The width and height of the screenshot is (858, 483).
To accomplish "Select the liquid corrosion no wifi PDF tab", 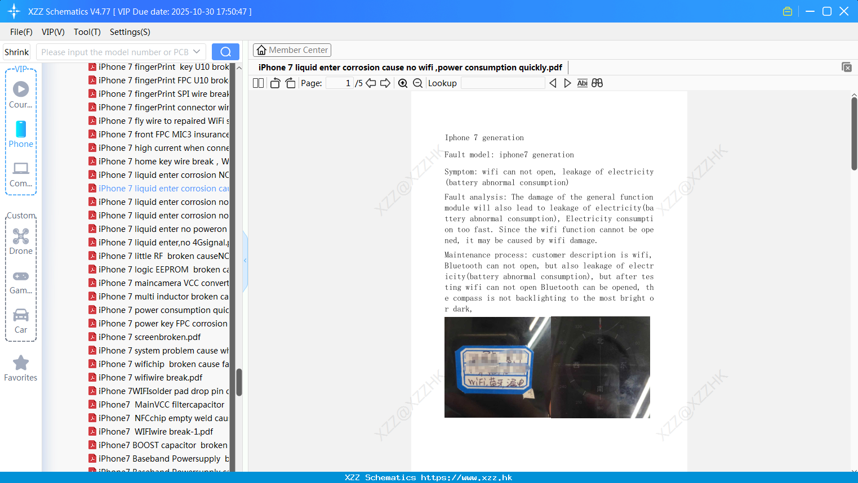I will pyautogui.click(x=410, y=68).
